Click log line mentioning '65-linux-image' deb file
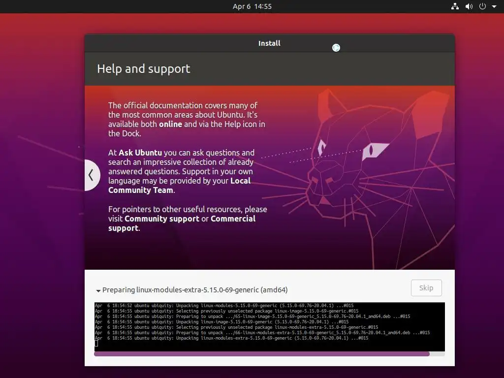The width and height of the screenshot is (504, 378). coord(252,316)
